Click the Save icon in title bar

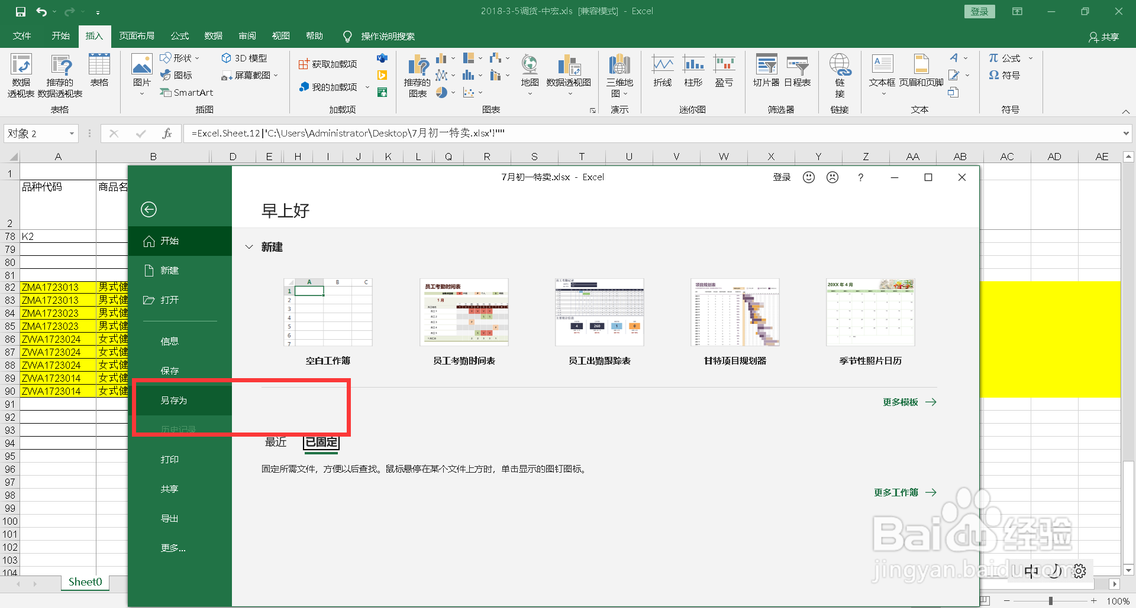(21, 11)
